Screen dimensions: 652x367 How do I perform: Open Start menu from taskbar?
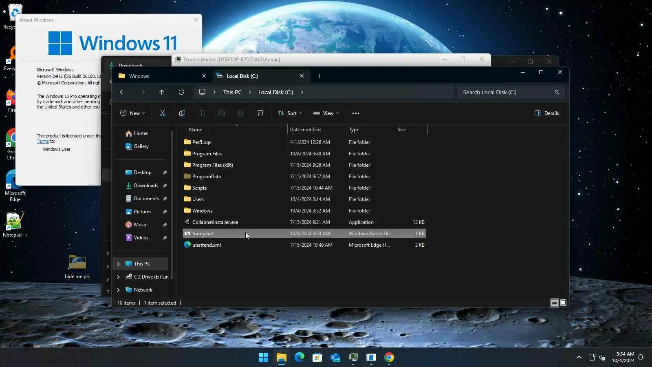pyautogui.click(x=264, y=358)
